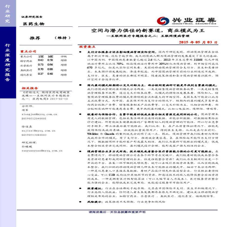Click the 兴业证券 company name in the header
235x227 pixels.
pyautogui.click(x=194, y=20)
